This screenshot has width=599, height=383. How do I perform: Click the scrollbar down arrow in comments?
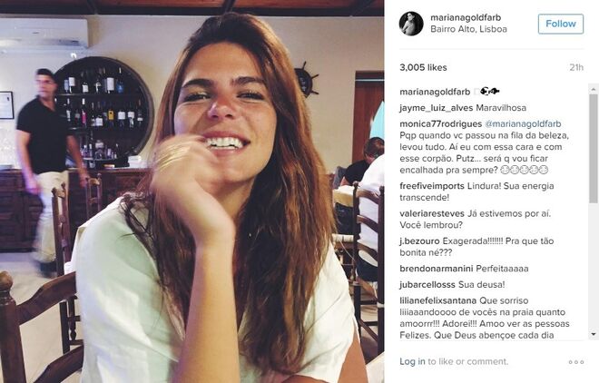(x=593, y=334)
